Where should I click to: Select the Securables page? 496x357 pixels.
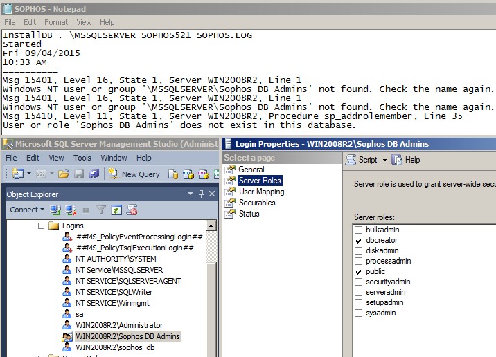pyautogui.click(x=257, y=203)
